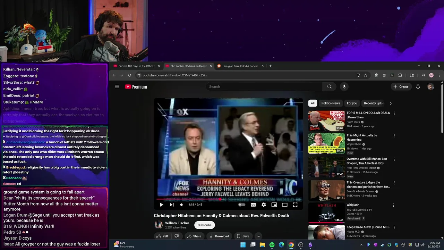Go to YouTube Premium home logo
The image size is (444, 250).
pos(136,87)
